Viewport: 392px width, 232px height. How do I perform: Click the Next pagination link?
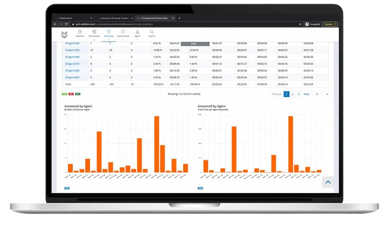coord(306,94)
